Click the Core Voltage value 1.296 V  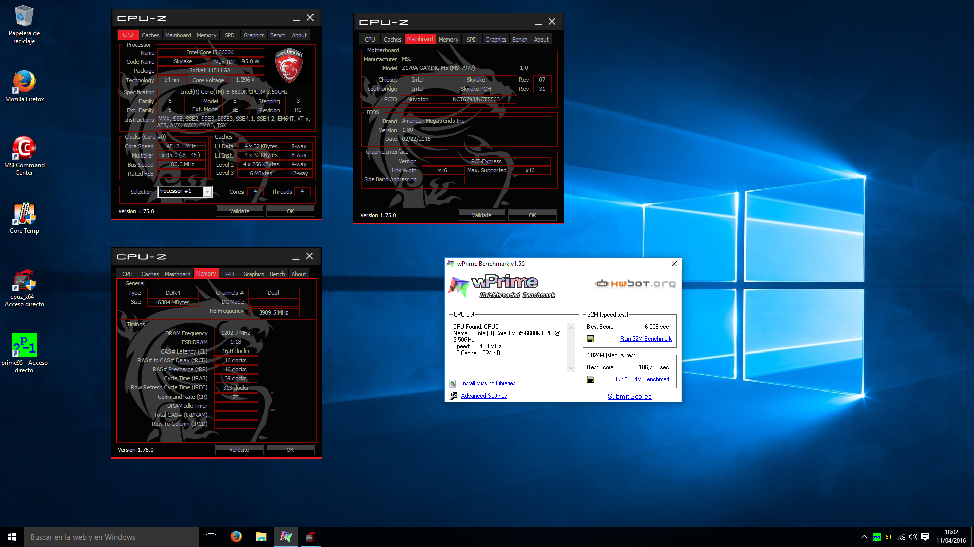pyautogui.click(x=245, y=80)
